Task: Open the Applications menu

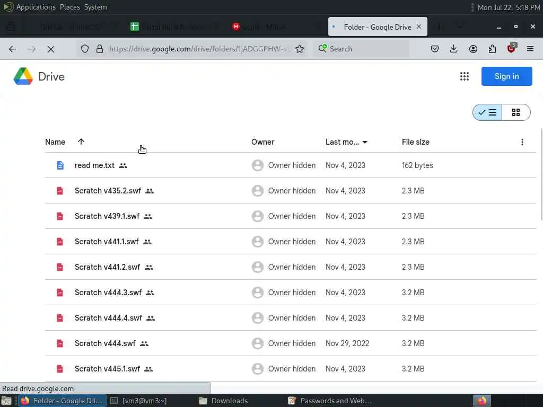Action: [x=36, y=7]
